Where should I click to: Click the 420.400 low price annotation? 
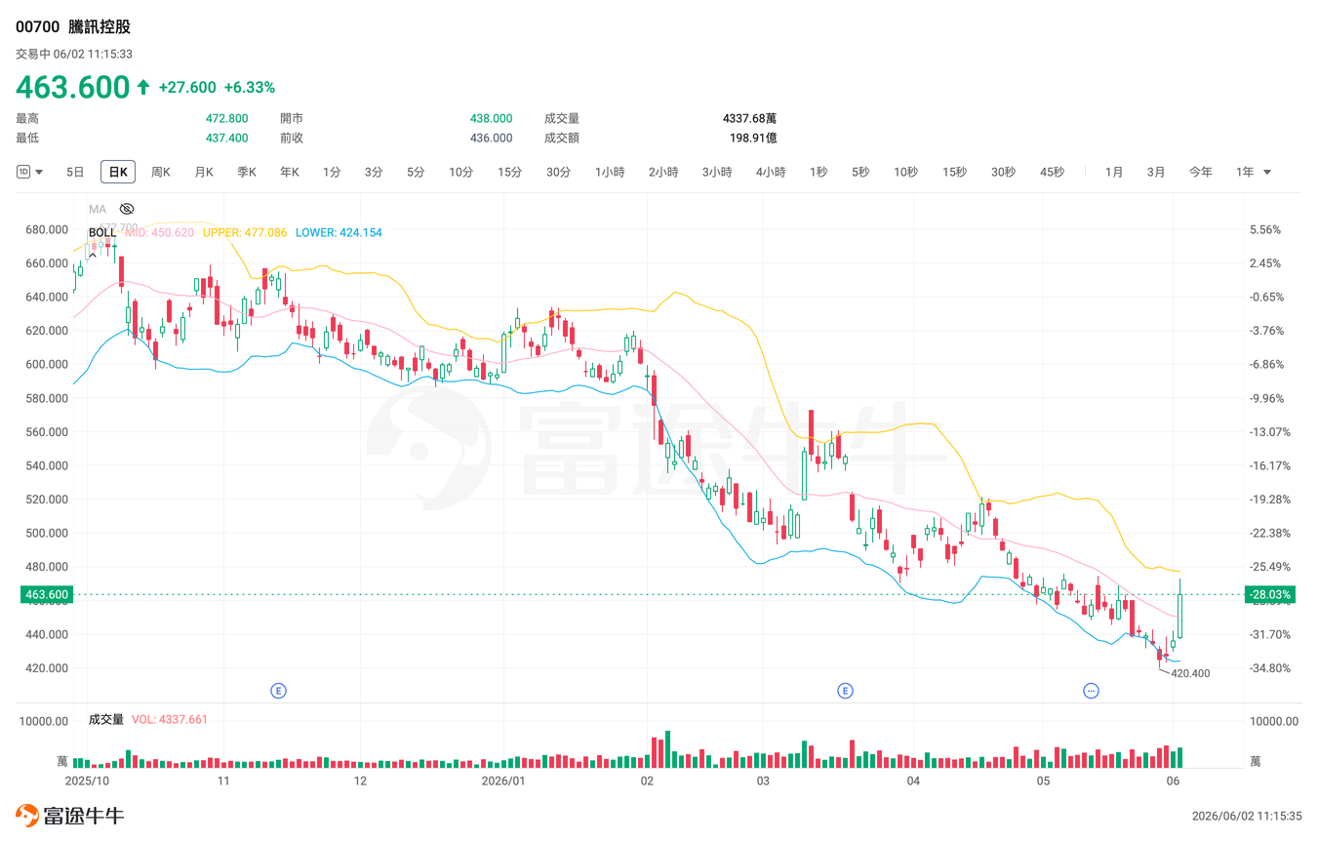click(1190, 673)
